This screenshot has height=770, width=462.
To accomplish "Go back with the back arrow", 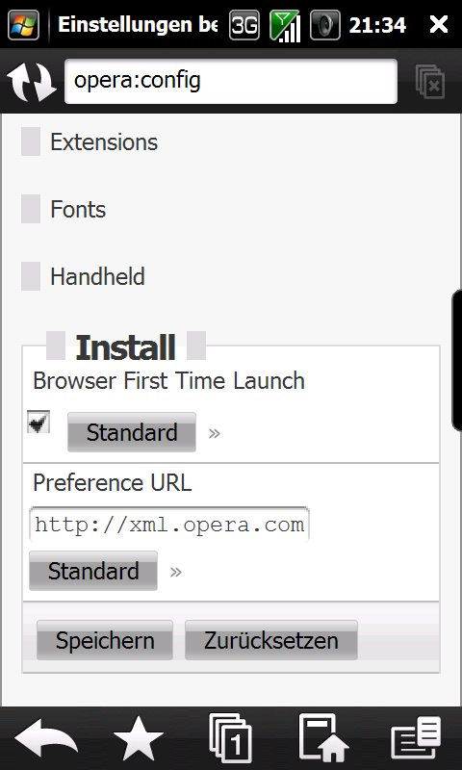I will [45, 739].
